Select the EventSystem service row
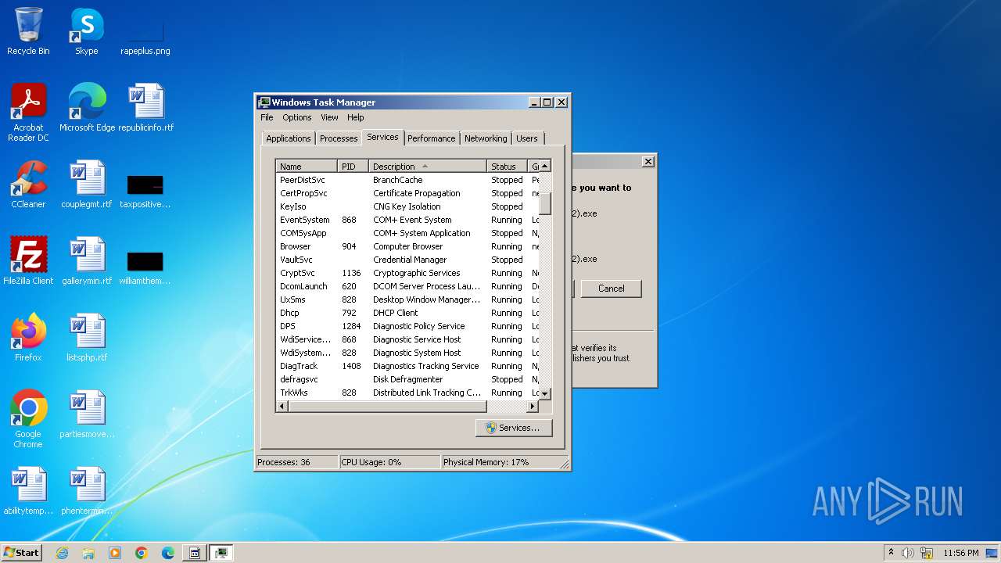This screenshot has width=1001, height=563. click(x=407, y=220)
